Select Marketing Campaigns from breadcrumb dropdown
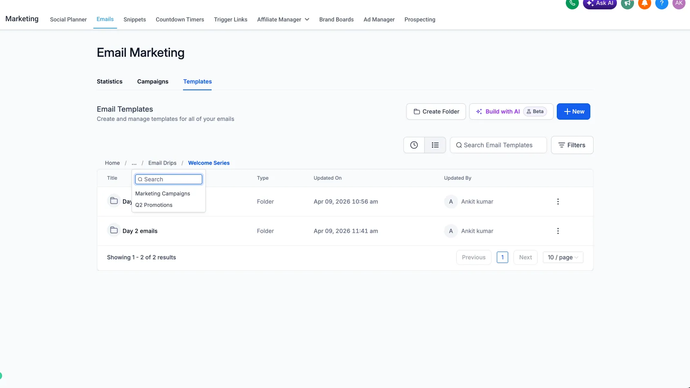The width and height of the screenshot is (690, 388). 163,194
